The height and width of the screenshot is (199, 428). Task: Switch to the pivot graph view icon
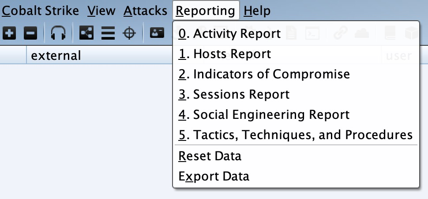(86, 33)
